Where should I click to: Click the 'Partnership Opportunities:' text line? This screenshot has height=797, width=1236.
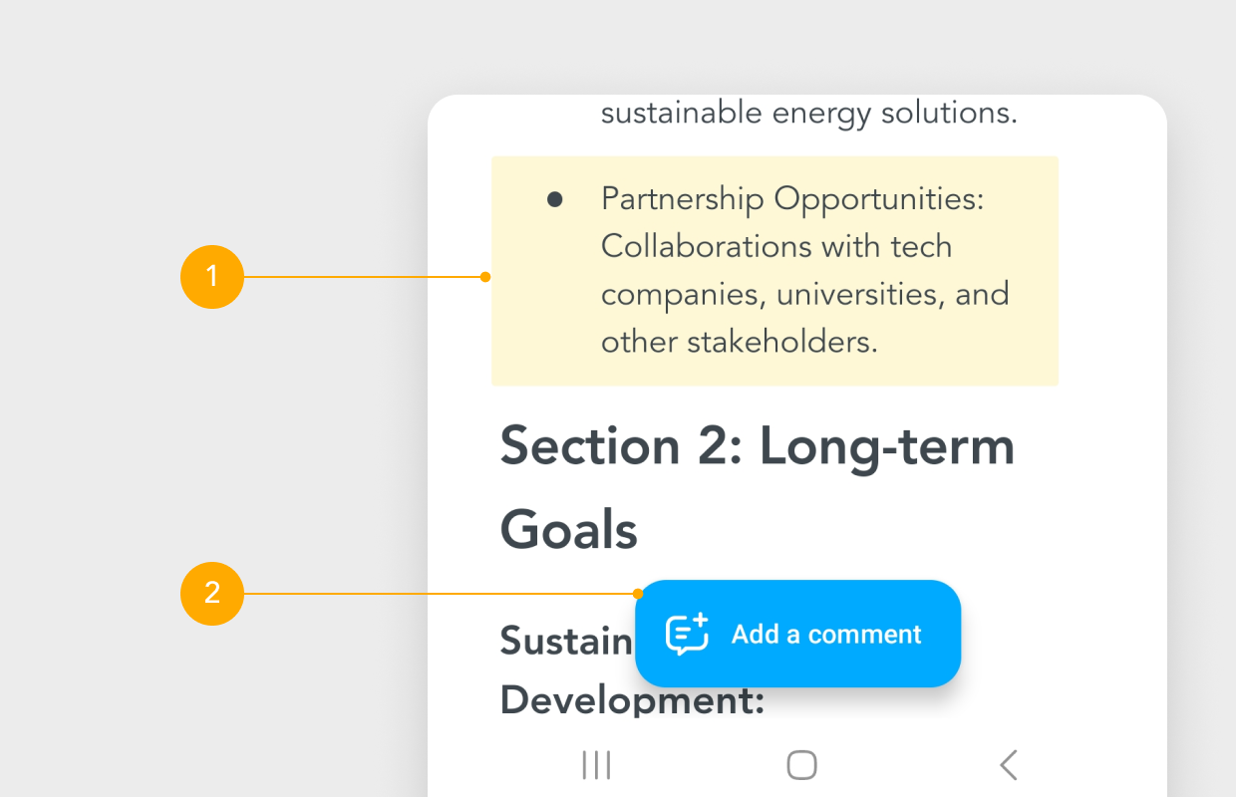792,199
